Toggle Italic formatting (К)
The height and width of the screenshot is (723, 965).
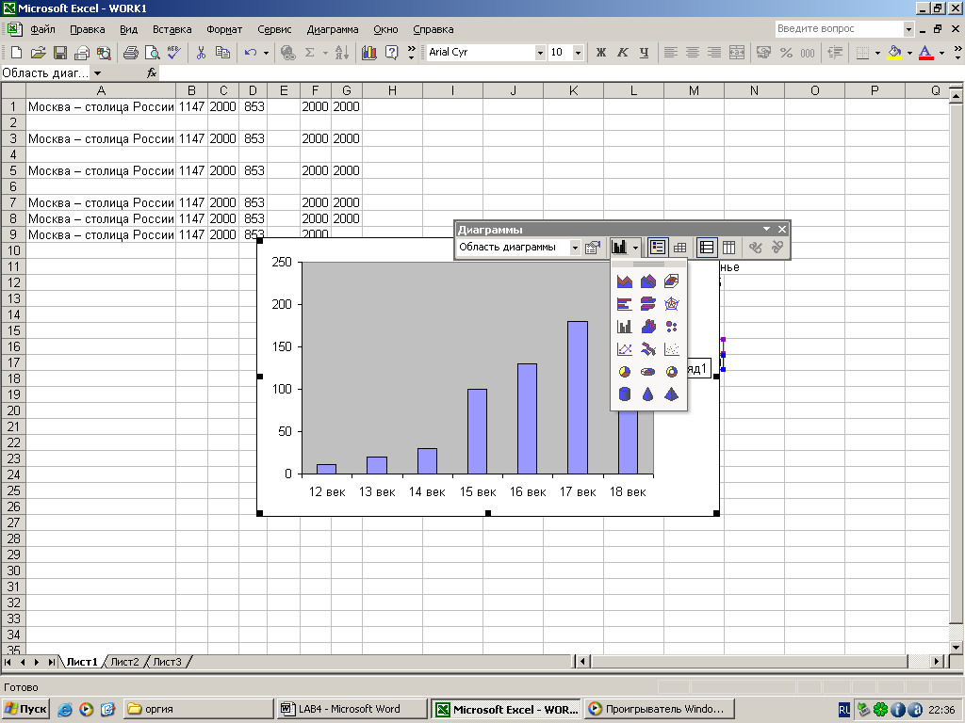tap(622, 53)
